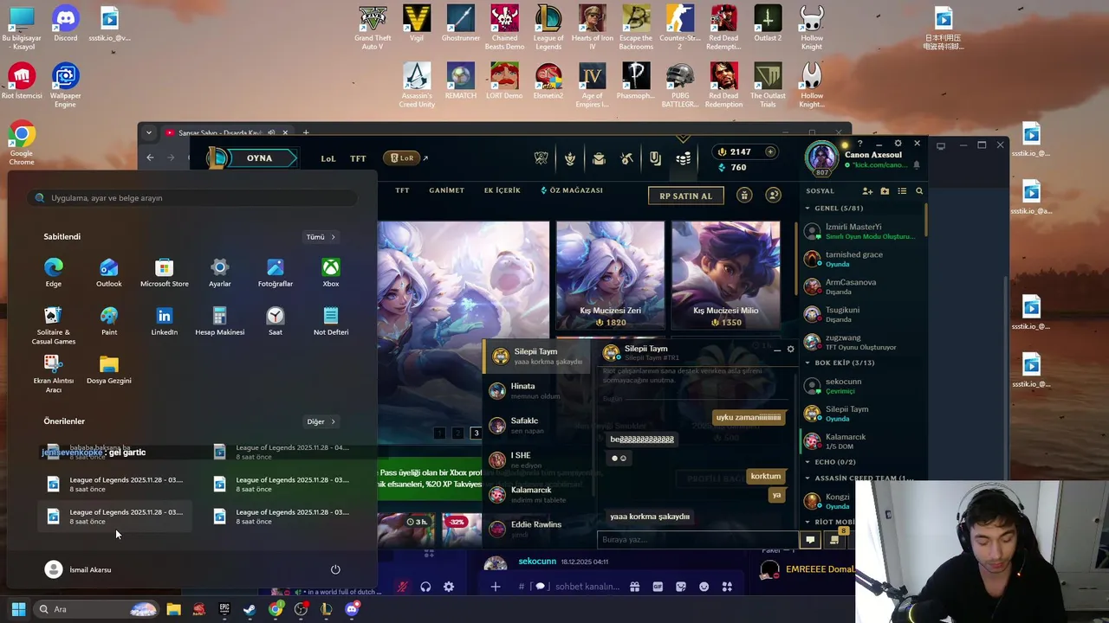Click İsmail Akarsu user account

(x=78, y=569)
